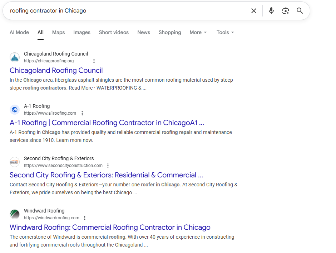Click into the search text field

(125, 11)
